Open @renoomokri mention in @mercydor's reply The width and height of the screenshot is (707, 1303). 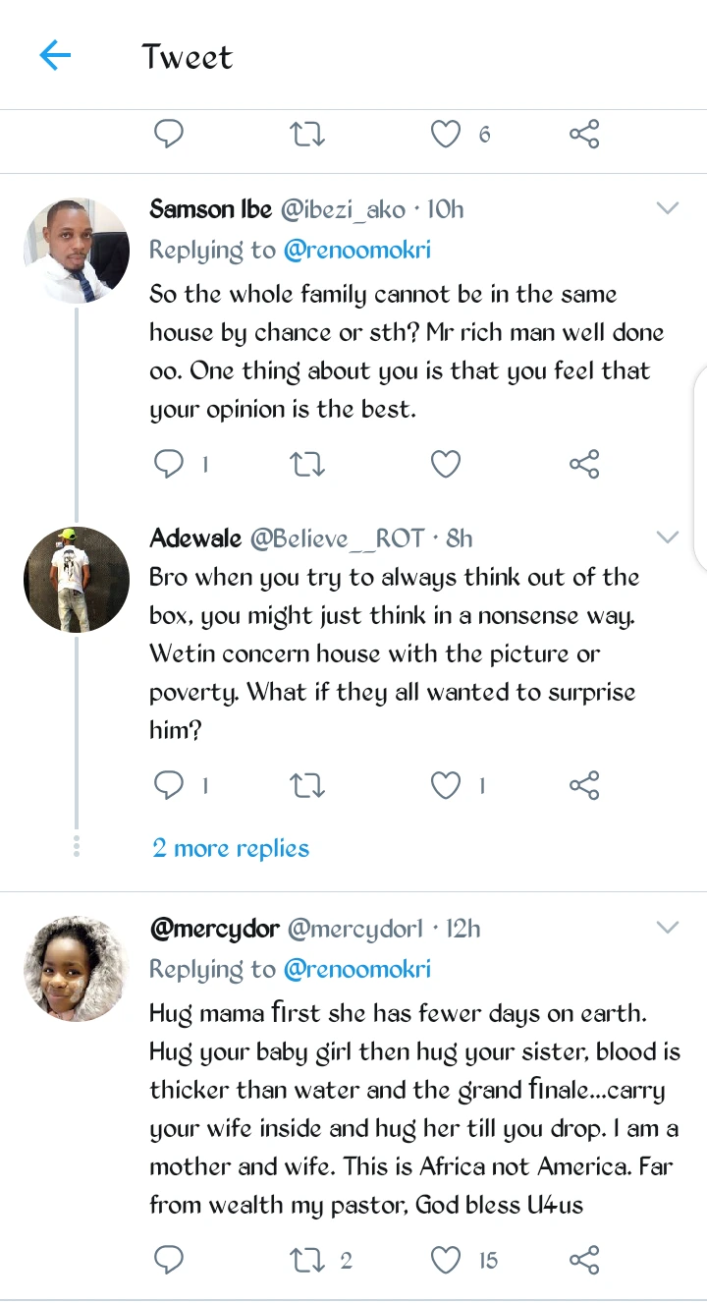coord(357,969)
